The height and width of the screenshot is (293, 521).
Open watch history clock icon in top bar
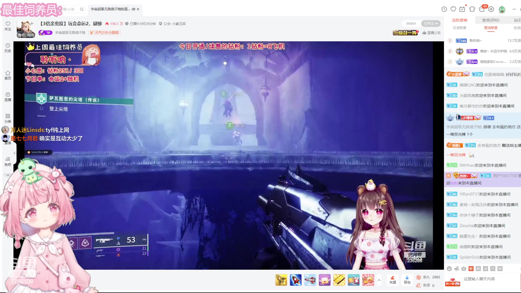(x=444, y=9)
